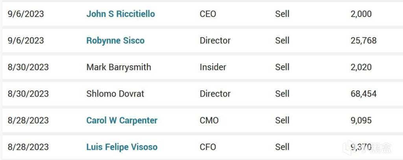Select the CMO title cell
The height and width of the screenshot is (160, 403).
pyautogui.click(x=209, y=121)
